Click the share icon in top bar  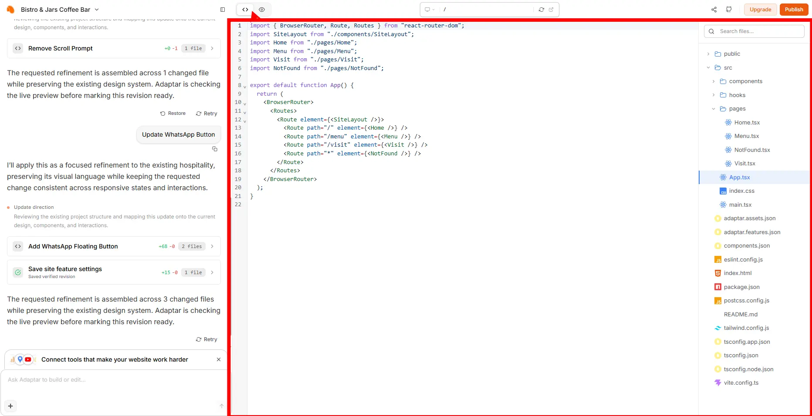[714, 10]
